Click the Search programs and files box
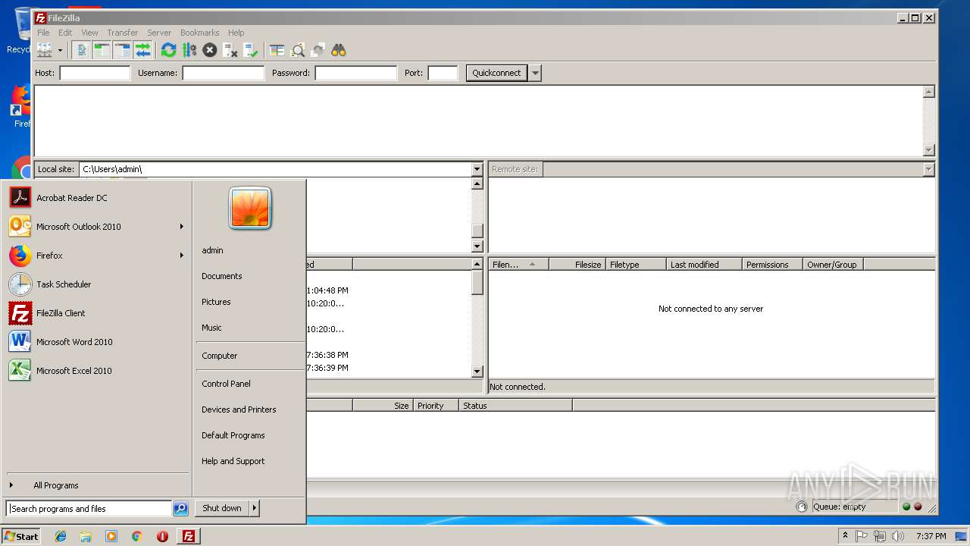Screen dimensions: 970x546 [x=89, y=509]
